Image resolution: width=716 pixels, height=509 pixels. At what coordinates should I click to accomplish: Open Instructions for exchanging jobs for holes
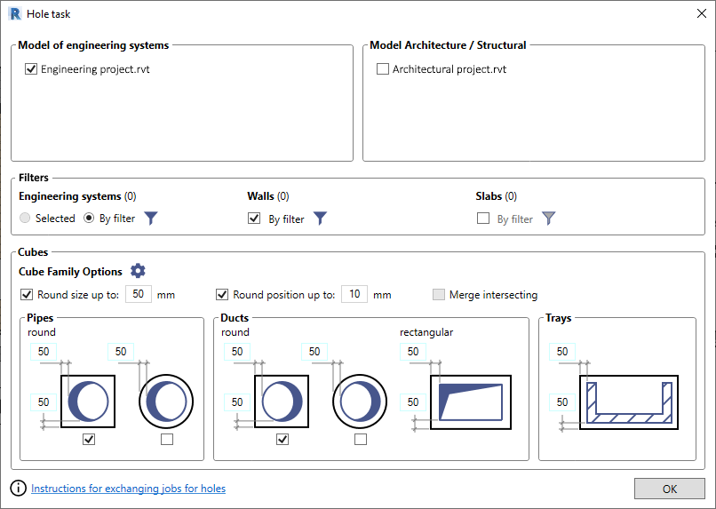(128, 489)
